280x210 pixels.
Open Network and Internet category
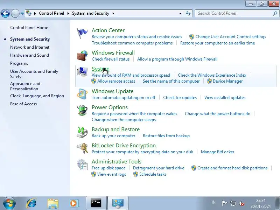tap(30, 47)
